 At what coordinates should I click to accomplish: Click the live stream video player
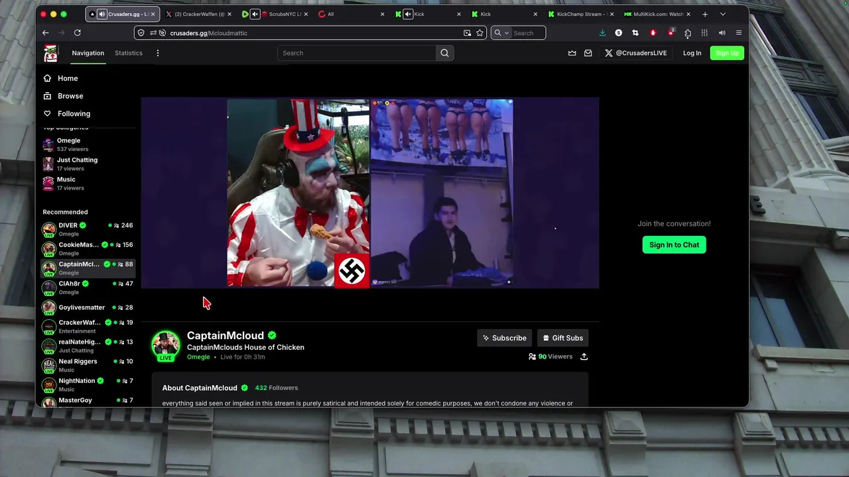370,193
